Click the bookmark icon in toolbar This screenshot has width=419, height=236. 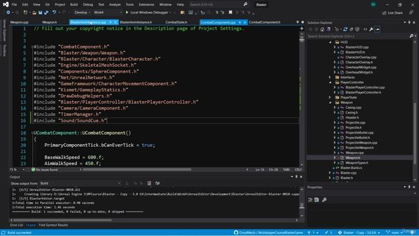pos(230,12)
